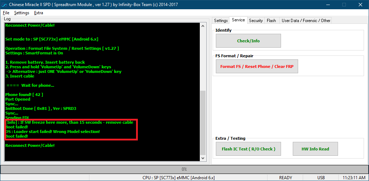Click 'Port Opened' log line
Viewport: 369px width, 181px height.
point(18,99)
